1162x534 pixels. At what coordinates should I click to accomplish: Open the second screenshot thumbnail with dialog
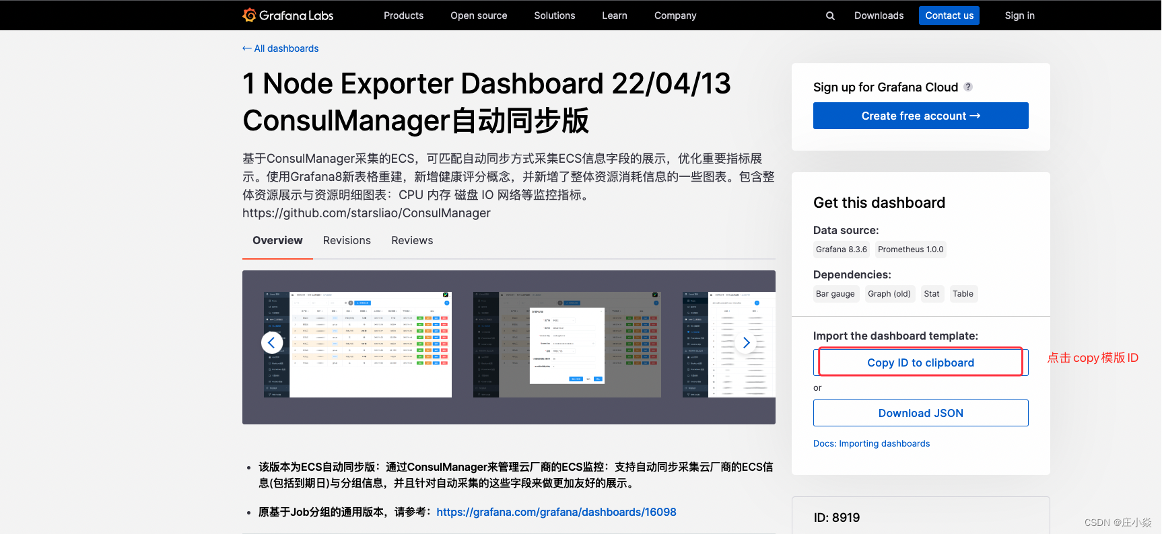[567, 344]
